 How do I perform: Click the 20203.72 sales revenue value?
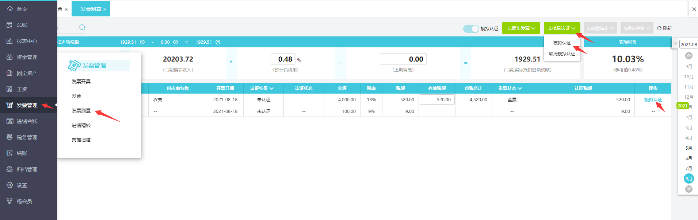pyautogui.click(x=178, y=59)
